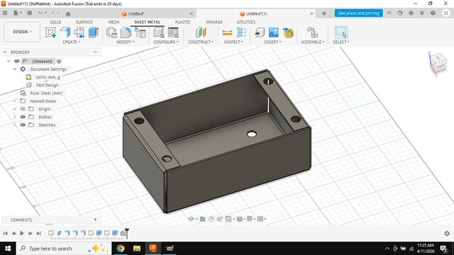The width and height of the screenshot is (454, 255).
Task: Open the notifications bell icon
Action: [x=422, y=13]
